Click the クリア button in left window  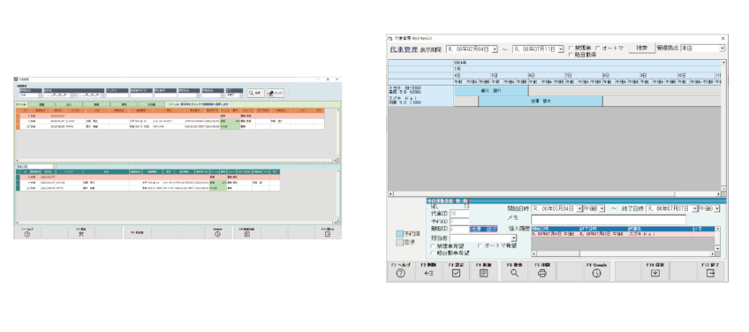coord(276,93)
